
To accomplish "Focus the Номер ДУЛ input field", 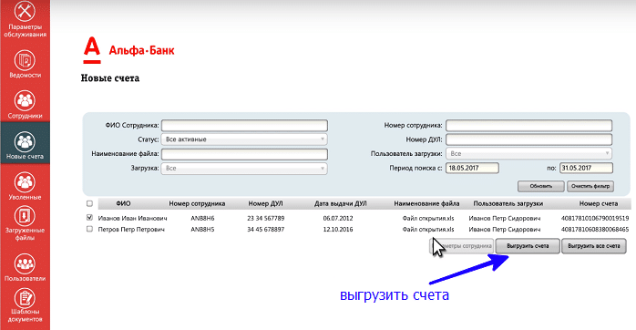I will tap(528, 139).
